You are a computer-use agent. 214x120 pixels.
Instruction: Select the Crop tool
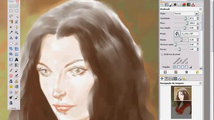tap(16, 43)
